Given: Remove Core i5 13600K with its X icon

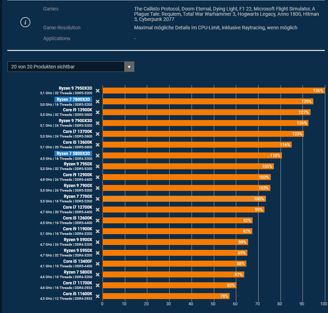Looking at the screenshot, I should (97, 145).
